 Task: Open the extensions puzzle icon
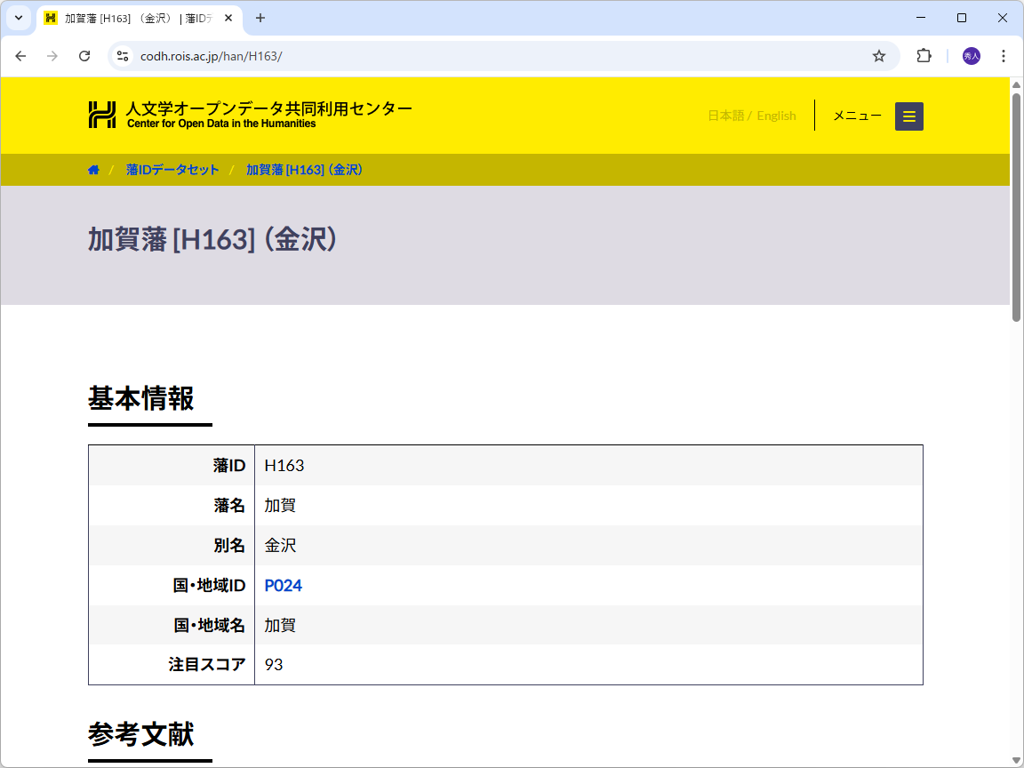pos(924,56)
